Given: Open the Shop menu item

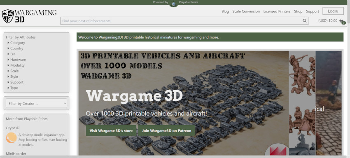Looking at the screenshot, I should 298,12.
